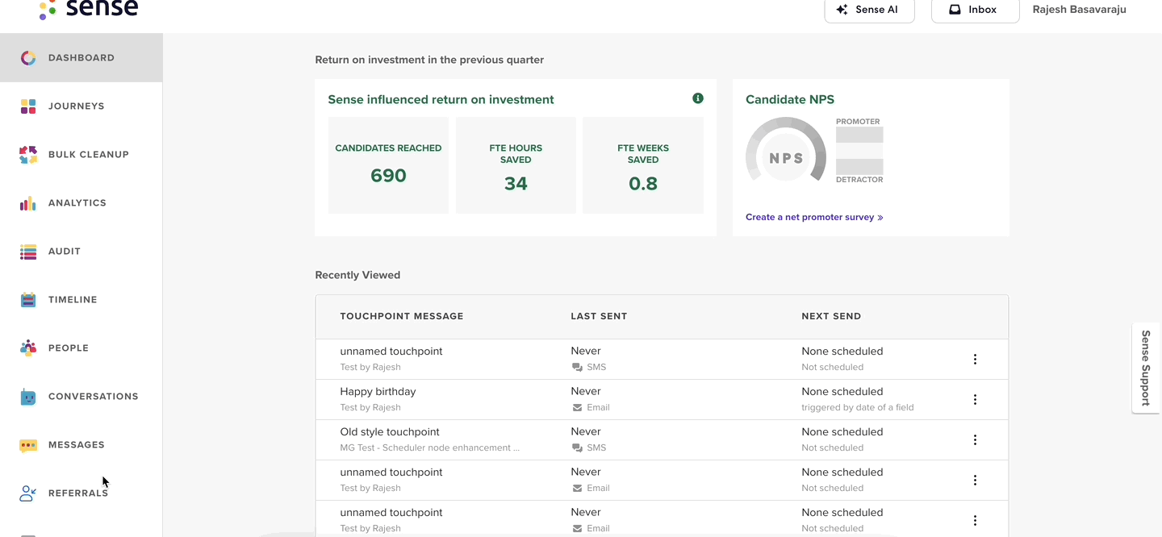Open the Analytics bar chart icon

pos(28,203)
